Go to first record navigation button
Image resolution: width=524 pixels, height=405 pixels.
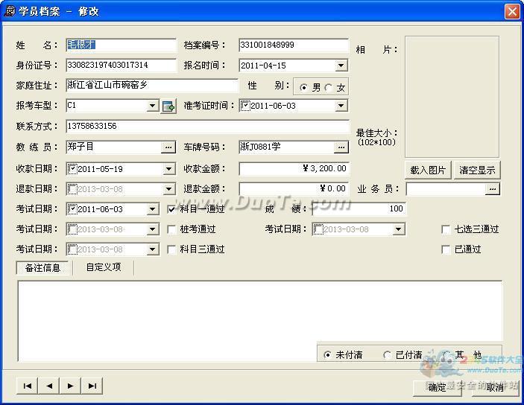click(27, 386)
